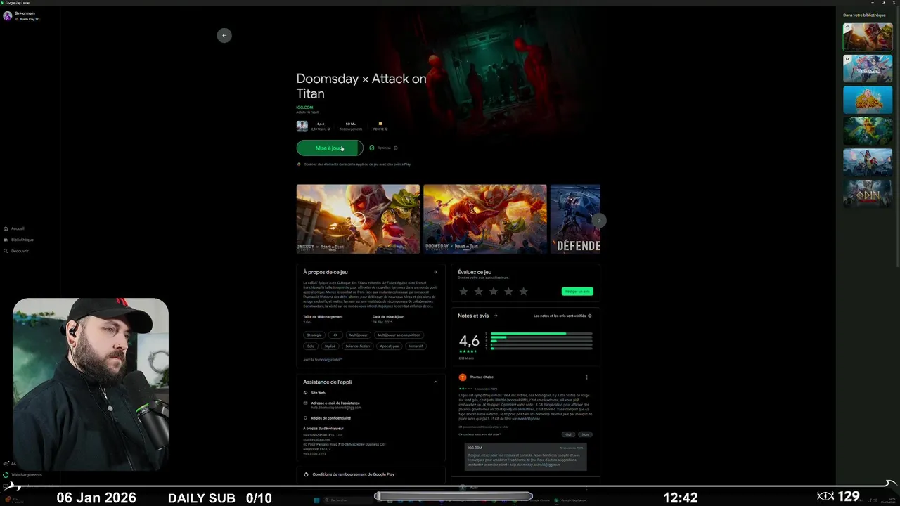Mark review unhelpful with Non
Screen dimensions: 900x506
pos(585,434)
